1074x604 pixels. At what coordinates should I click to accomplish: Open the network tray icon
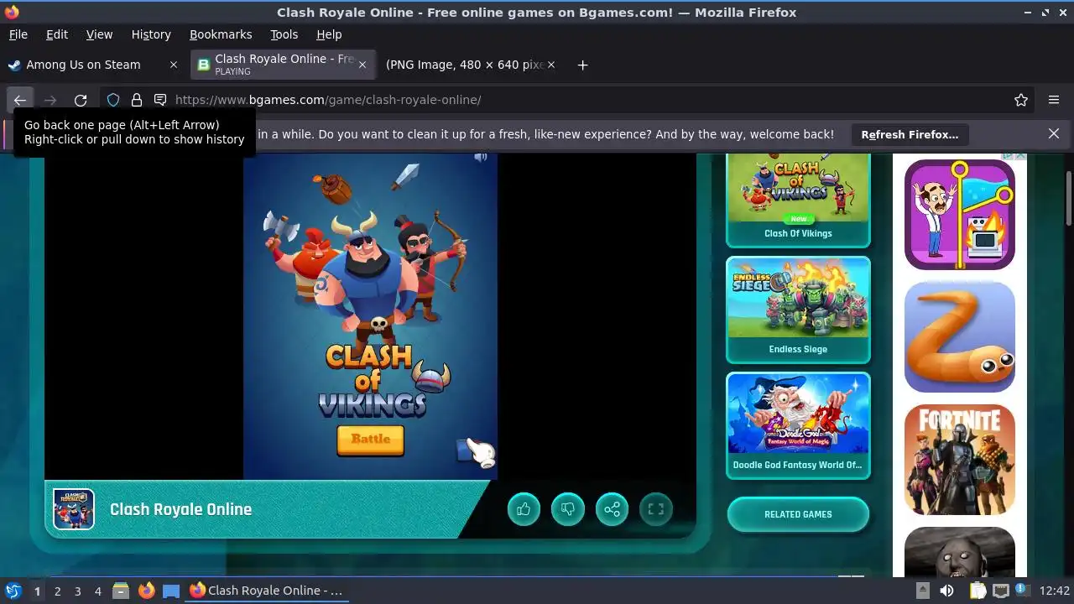click(x=1001, y=591)
